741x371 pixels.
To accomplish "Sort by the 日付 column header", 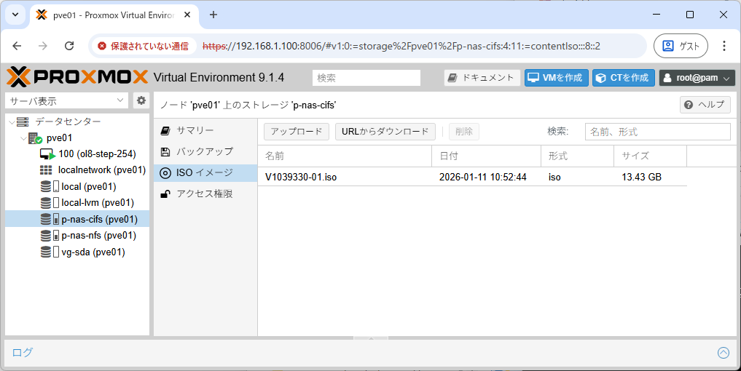I will pyautogui.click(x=486, y=156).
